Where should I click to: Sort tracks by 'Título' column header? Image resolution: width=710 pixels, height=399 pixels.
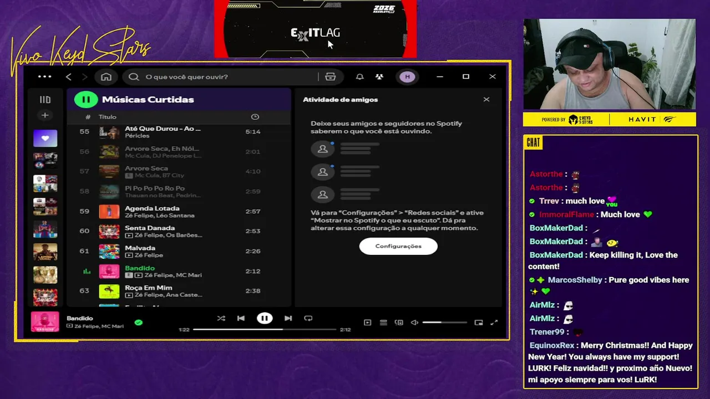108,117
